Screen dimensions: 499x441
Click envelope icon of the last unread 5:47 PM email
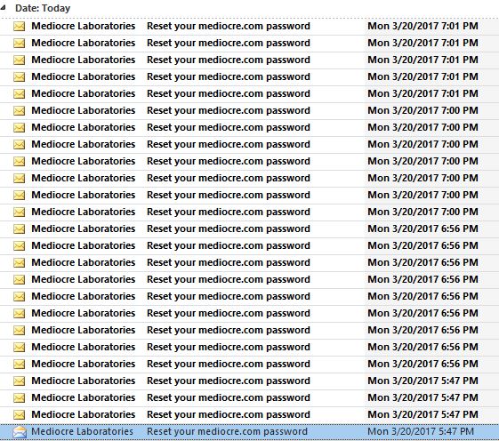coord(19,414)
